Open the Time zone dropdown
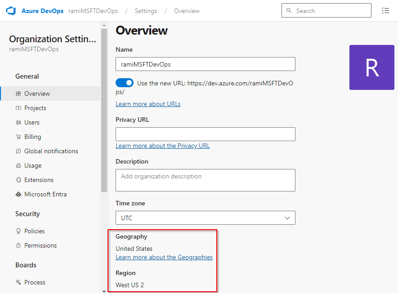The image size is (398, 293). click(205, 218)
